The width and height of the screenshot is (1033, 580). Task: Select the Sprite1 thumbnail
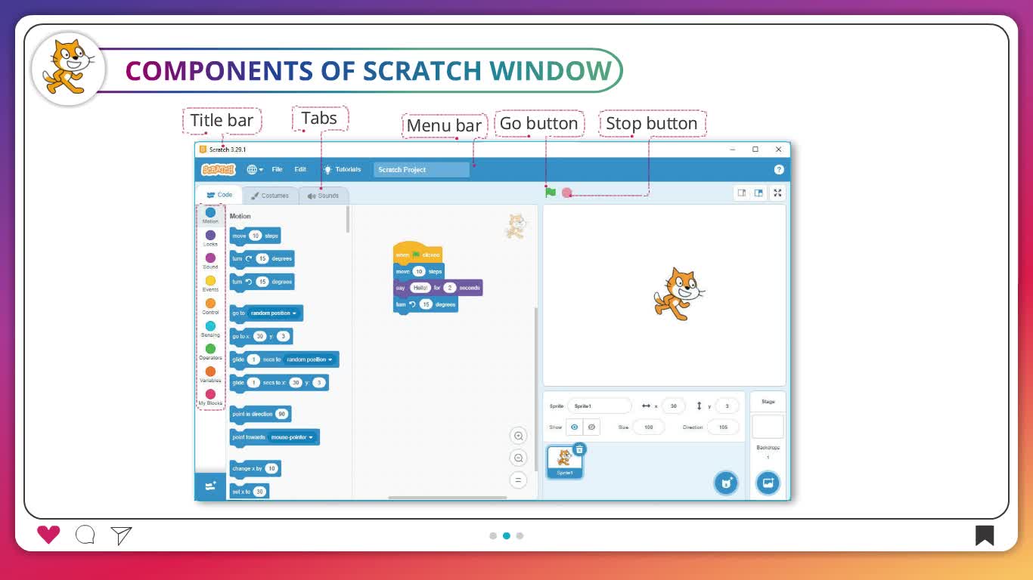click(x=565, y=461)
